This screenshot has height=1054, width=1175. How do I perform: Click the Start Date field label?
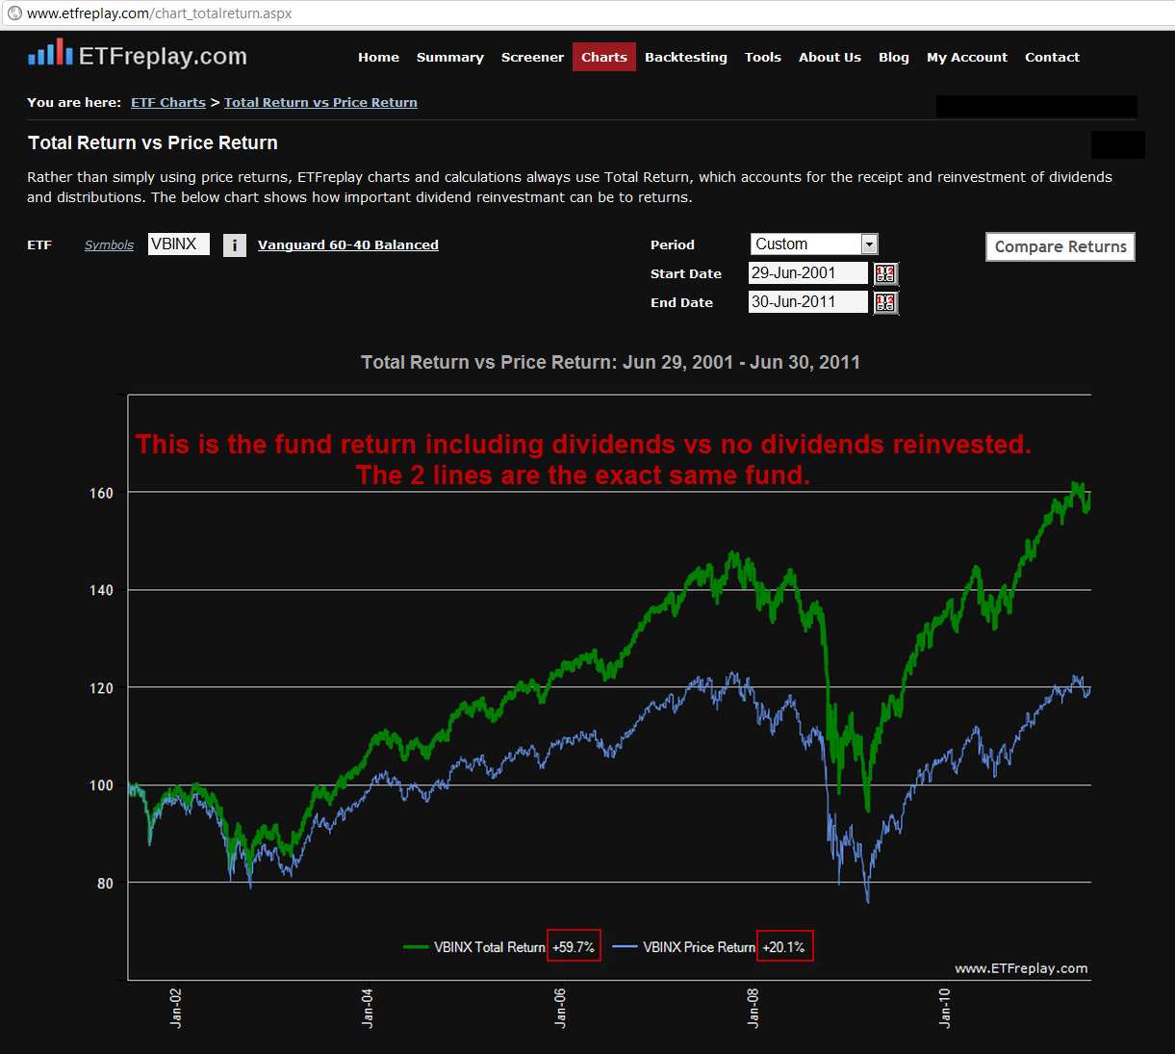(686, 273)
